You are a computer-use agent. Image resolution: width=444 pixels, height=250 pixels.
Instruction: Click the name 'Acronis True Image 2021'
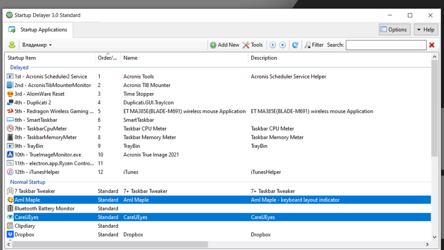(x=151, y=155)
